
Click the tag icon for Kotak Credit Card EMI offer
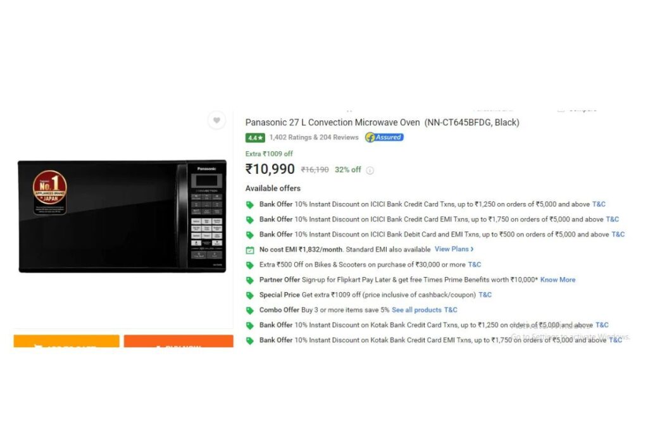[x=249, y=341]
